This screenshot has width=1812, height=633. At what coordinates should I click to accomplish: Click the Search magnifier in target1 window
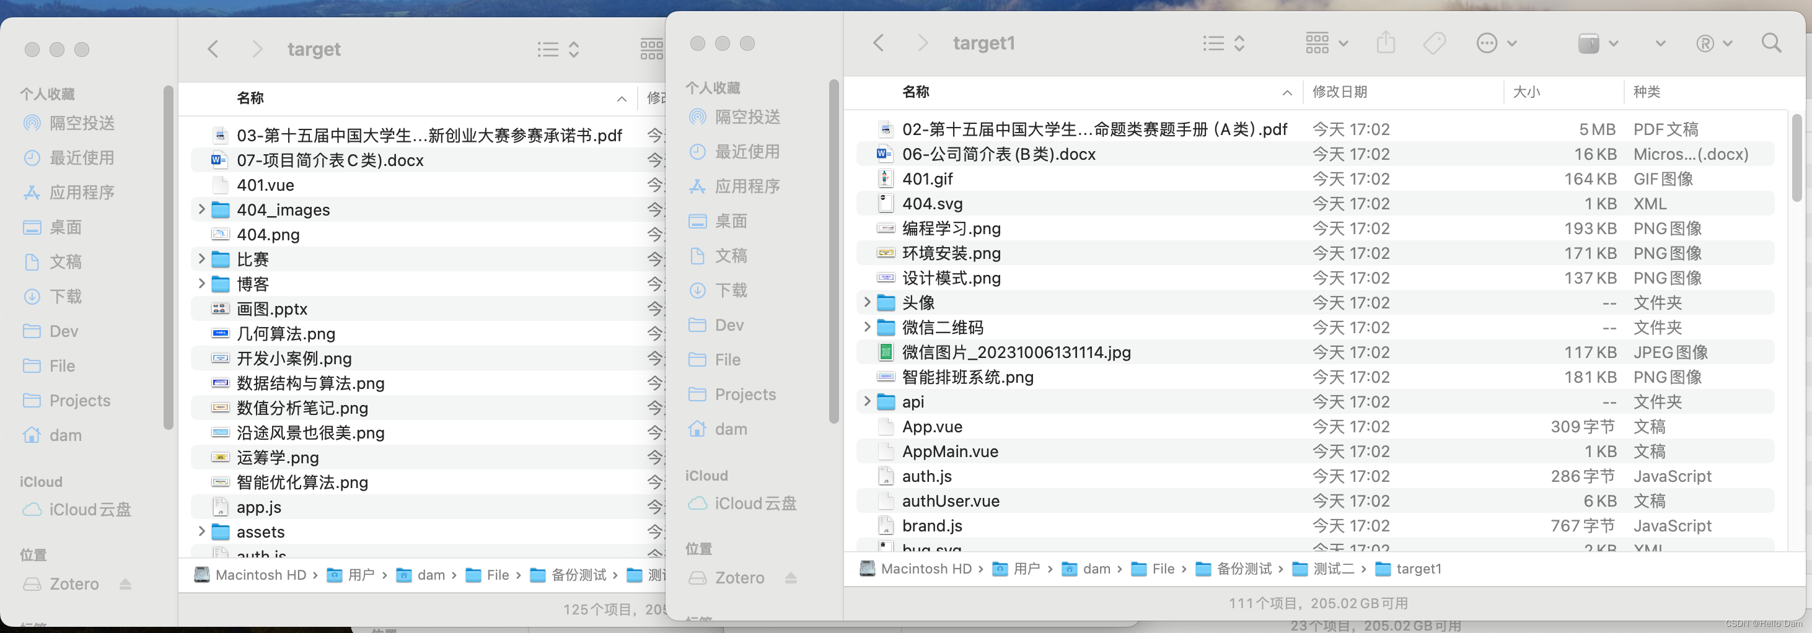coord(1771,43)
